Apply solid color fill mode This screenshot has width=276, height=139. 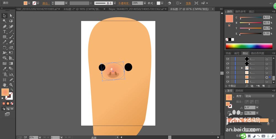coord(4,103)
